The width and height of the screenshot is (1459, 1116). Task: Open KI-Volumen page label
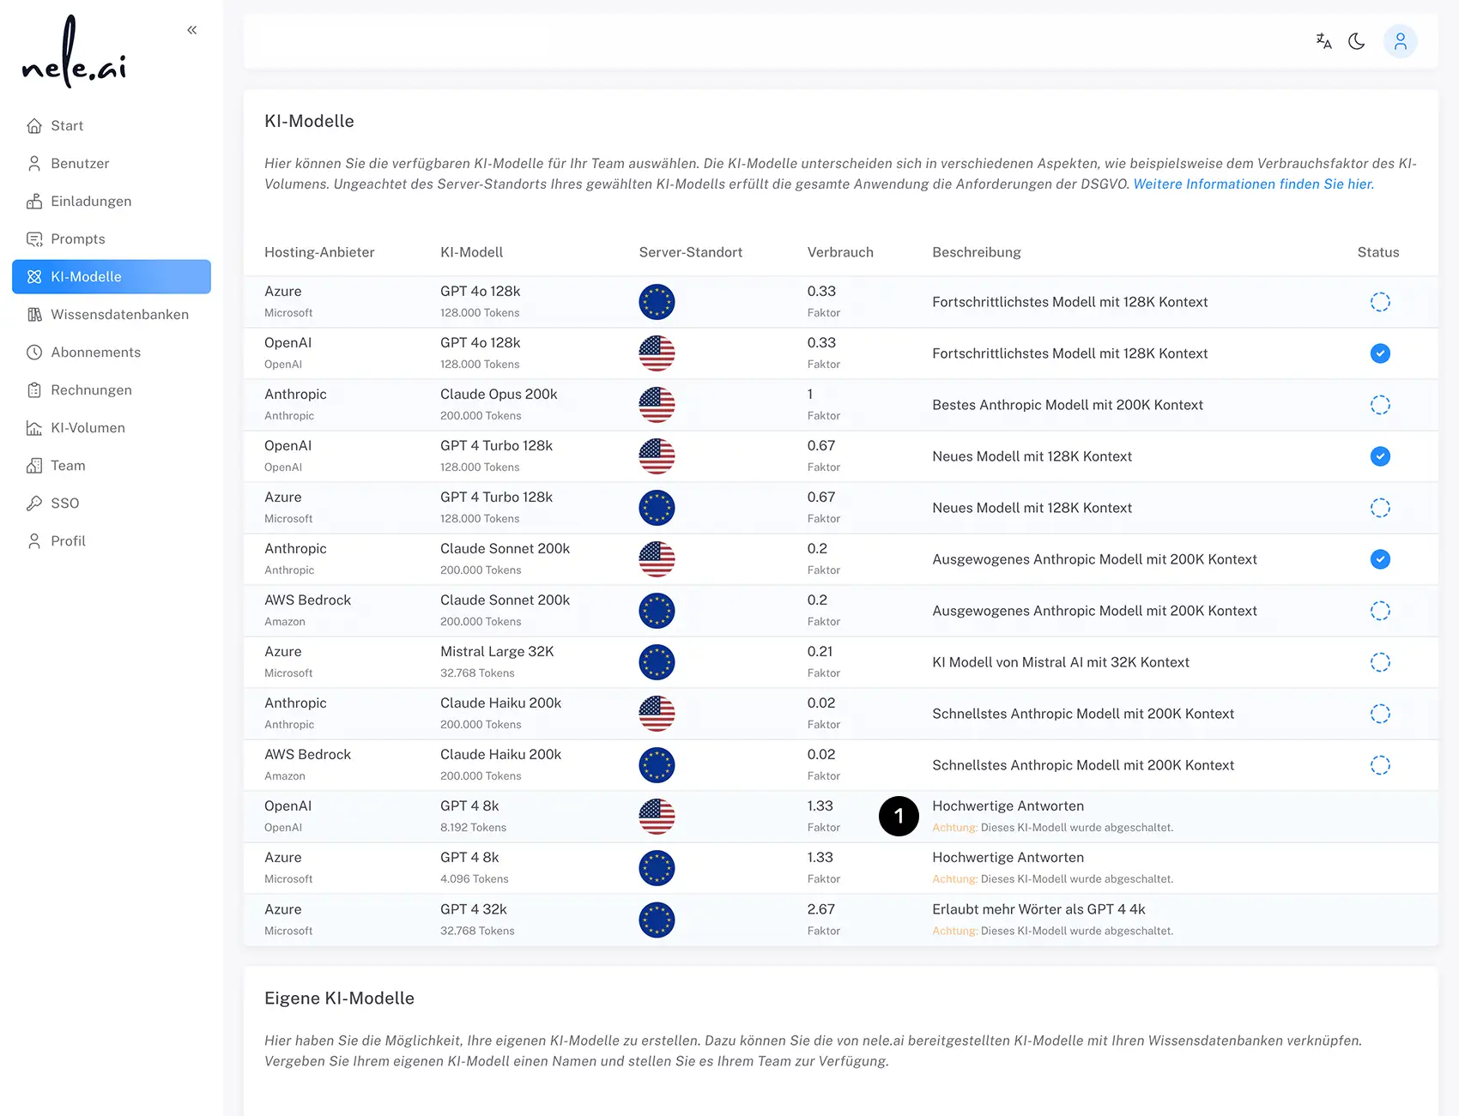[88, 428]
